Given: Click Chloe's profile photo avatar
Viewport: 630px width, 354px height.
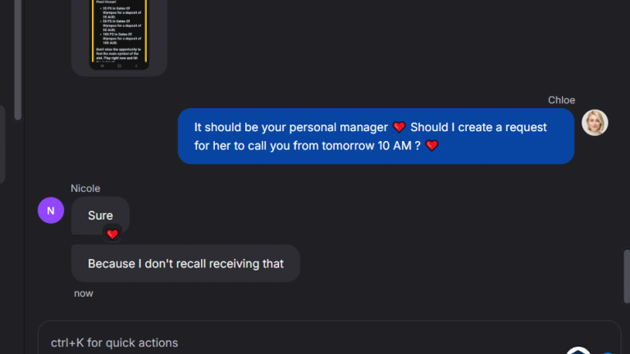Looking at the screenshot, I should (x=595, y=123).
